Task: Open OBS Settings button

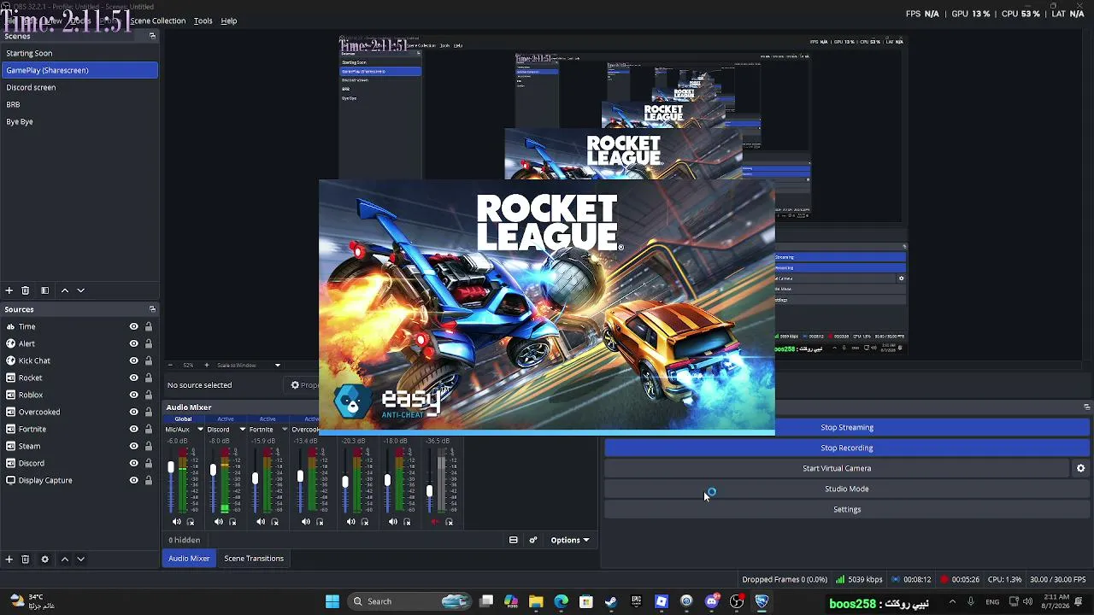Action: point(847,509)
